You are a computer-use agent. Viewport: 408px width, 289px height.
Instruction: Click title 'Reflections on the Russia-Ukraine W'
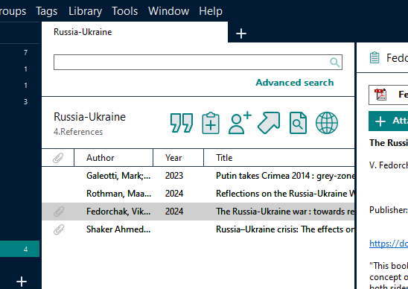click(x=285, y=194)
